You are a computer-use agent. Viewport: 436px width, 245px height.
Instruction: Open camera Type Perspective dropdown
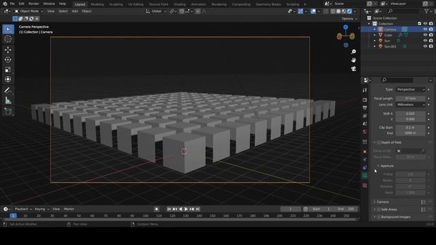point(411,89)
